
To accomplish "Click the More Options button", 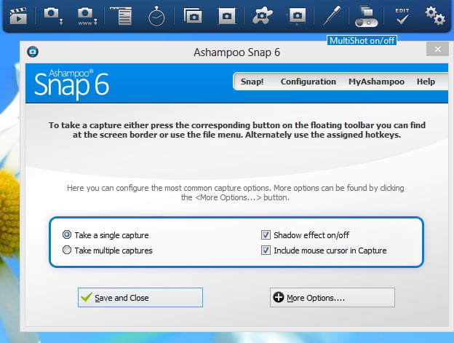I will [x=332, y=298].
